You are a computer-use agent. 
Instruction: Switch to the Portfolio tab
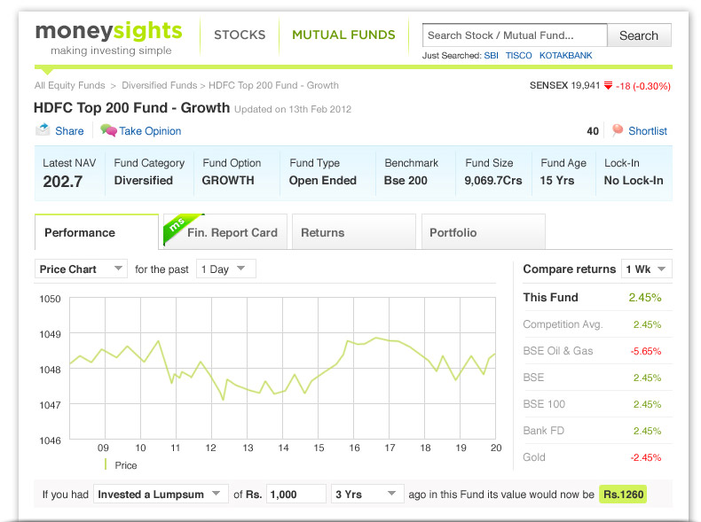[484, 232]
